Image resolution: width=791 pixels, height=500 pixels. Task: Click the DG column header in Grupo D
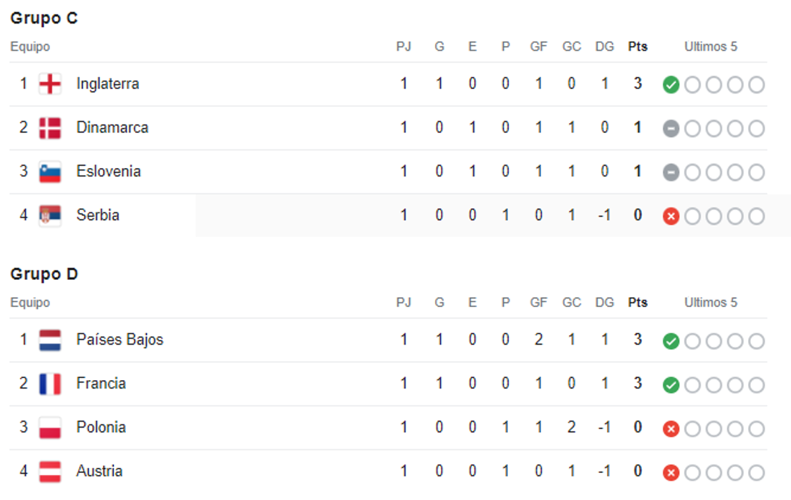[604, 302]
